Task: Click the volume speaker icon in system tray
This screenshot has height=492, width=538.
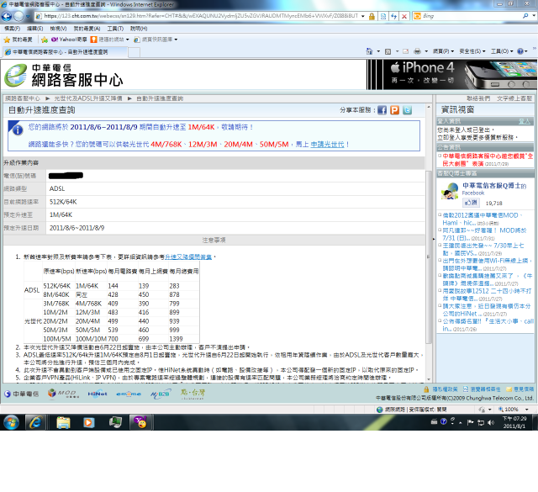Action: click(x=491, y=422)
